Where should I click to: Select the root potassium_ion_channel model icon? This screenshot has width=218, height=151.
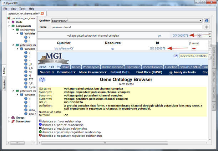(x=9, y=18)
